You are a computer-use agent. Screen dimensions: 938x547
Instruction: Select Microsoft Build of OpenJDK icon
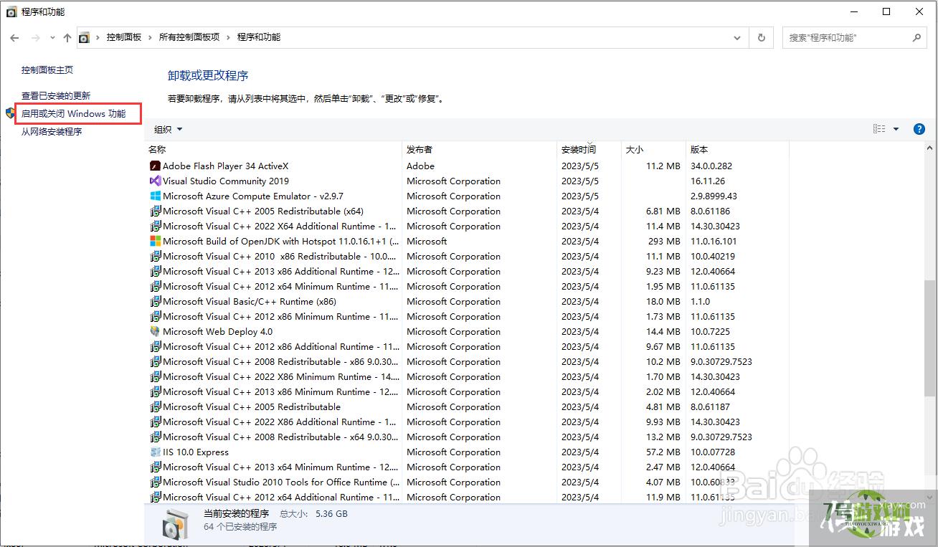[x=155, y=241]
